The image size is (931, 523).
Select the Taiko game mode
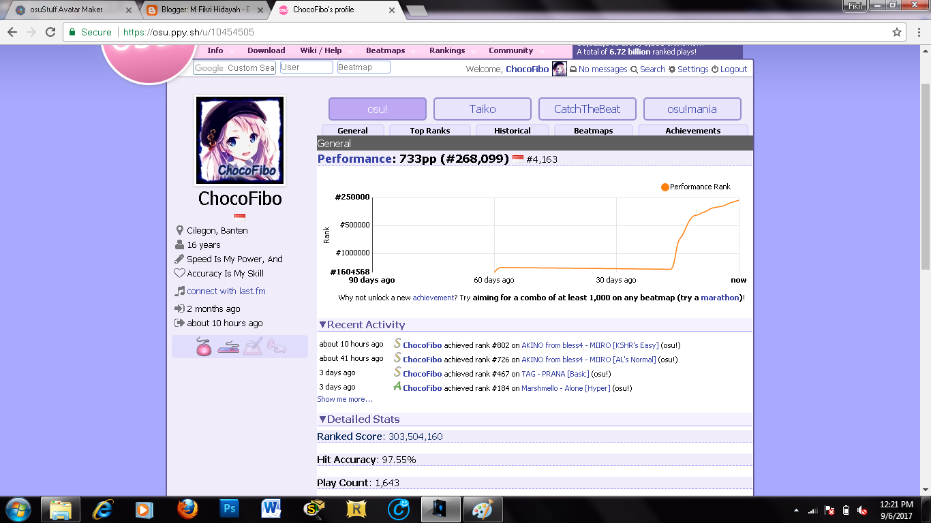pos(482,108)
